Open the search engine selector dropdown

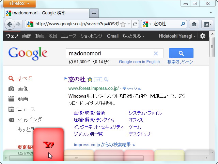point(150,24)
